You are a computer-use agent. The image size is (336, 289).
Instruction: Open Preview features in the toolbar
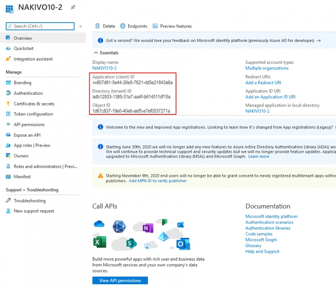click(172, 26)
